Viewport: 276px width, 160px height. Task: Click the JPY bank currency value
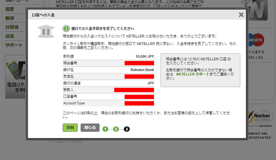coord(151,83)
